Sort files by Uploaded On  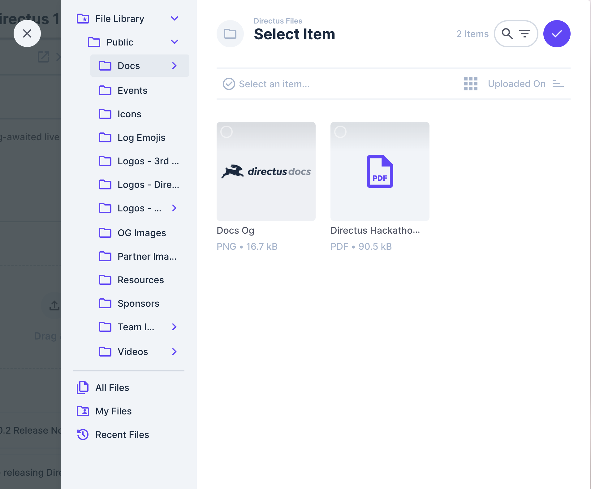(516, 84)
